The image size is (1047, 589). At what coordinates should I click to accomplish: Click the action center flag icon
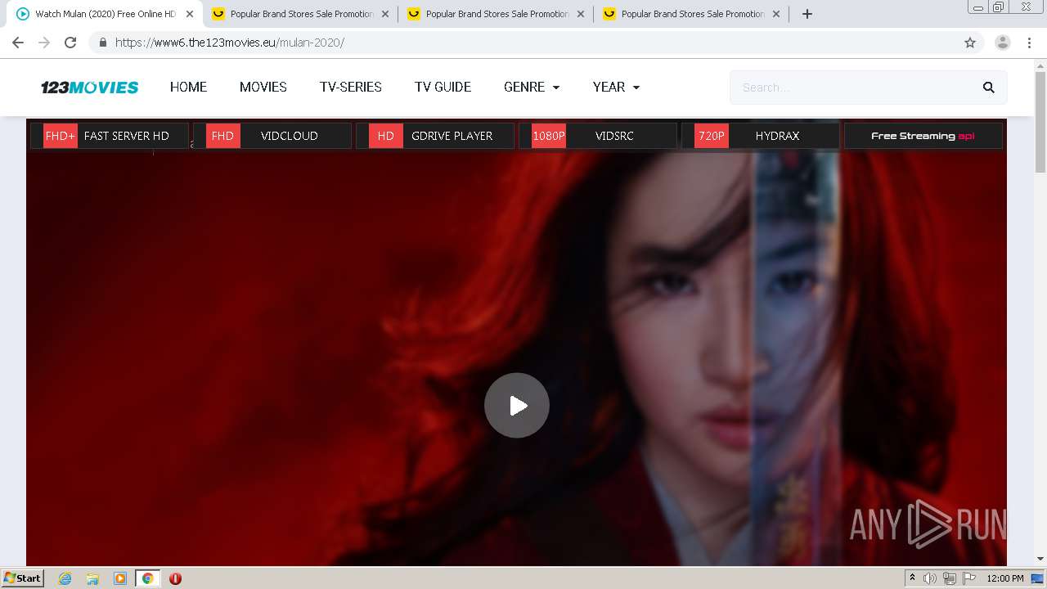click(969, 578)
